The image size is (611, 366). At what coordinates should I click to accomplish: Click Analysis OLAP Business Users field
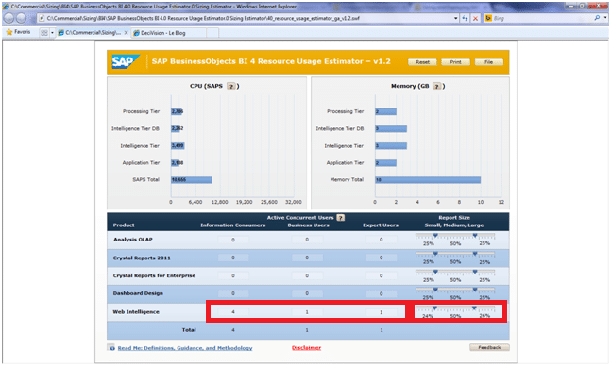[307, 240]
